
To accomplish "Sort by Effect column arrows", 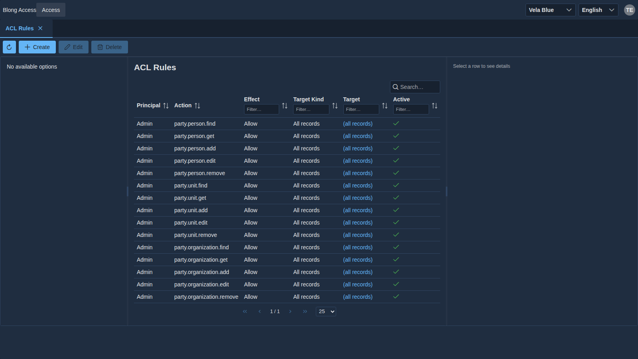I will click(285, 106).
